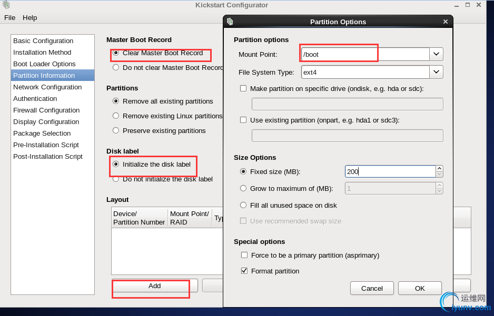Go to Basic Configuration section
This screenshot has width=494, height=316.
click(x=53, y=41)
